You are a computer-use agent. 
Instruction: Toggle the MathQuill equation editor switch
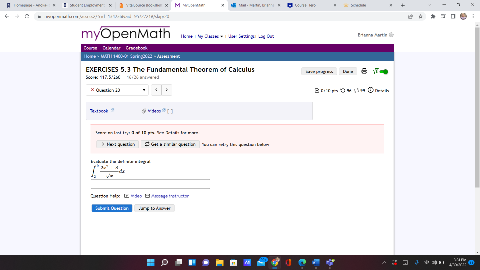pos(383,72)
